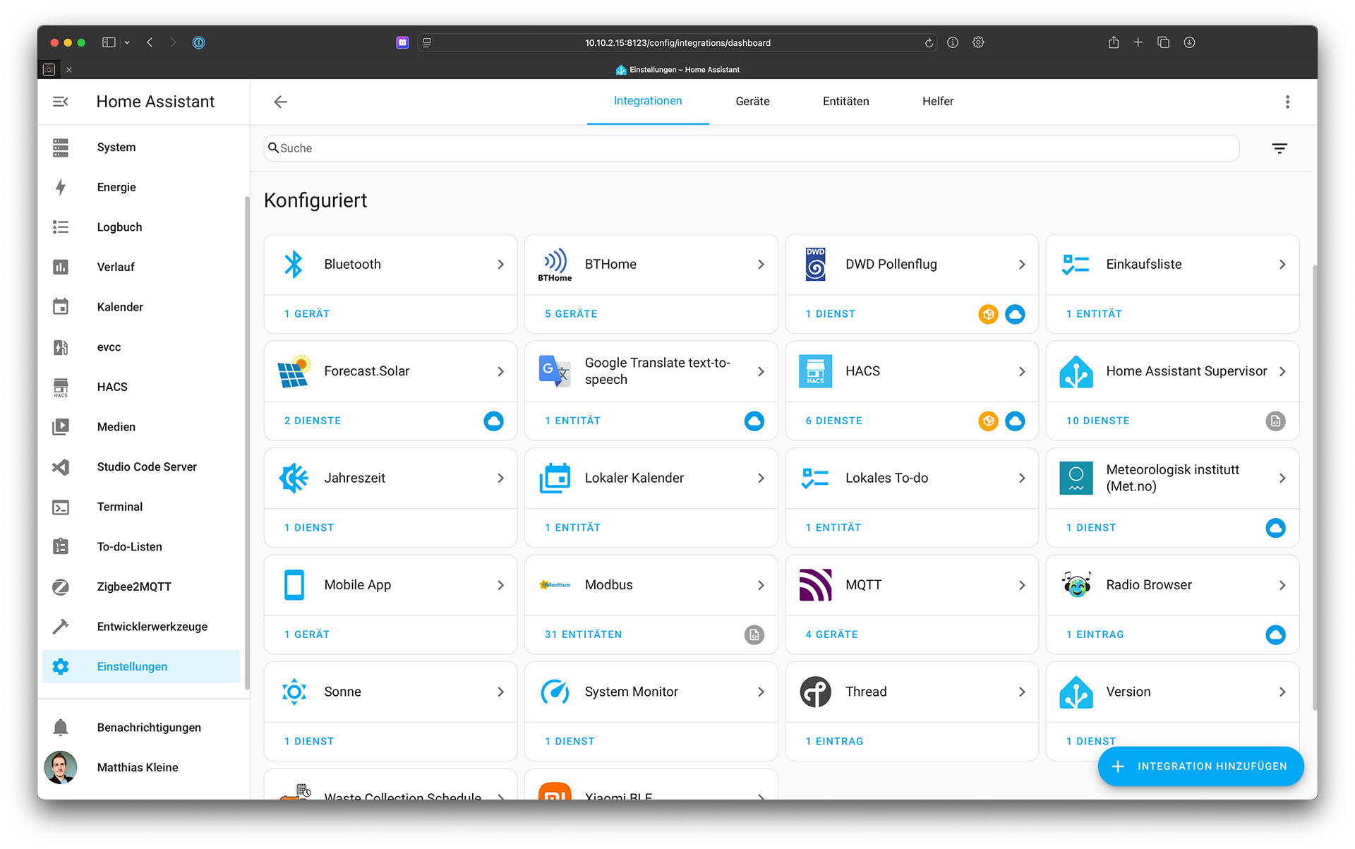1355x849 pixels.
Task: Open 4 Geräte link on MQTT
Action: [831, 635]
